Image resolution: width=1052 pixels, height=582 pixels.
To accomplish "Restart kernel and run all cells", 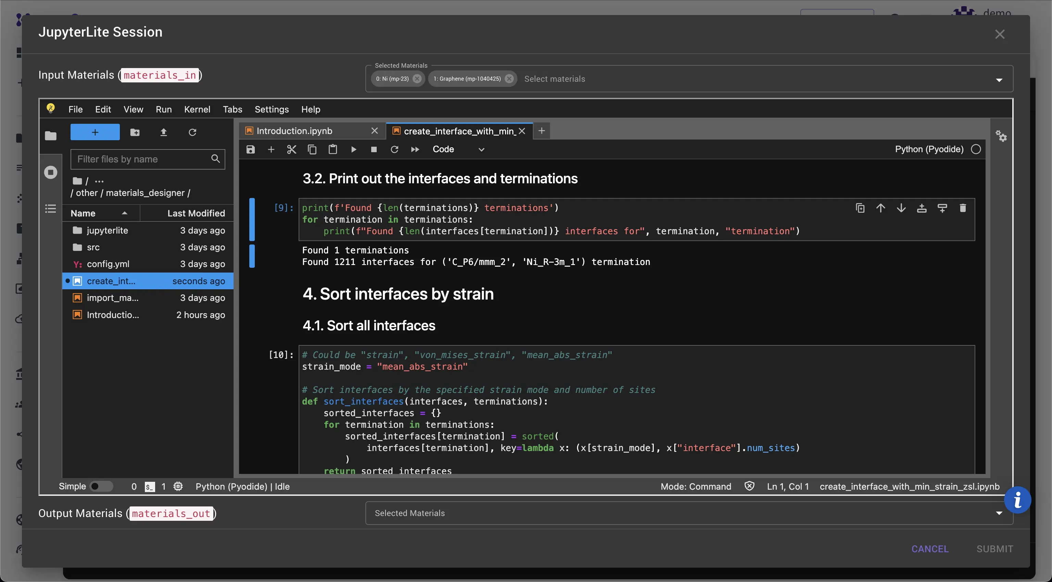I will [415, 149].
